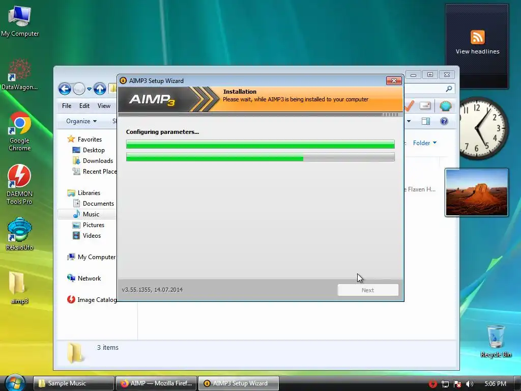Select Network in navigation pane
Viewport: 521px width, 391px height.
[x=84, y=278]
